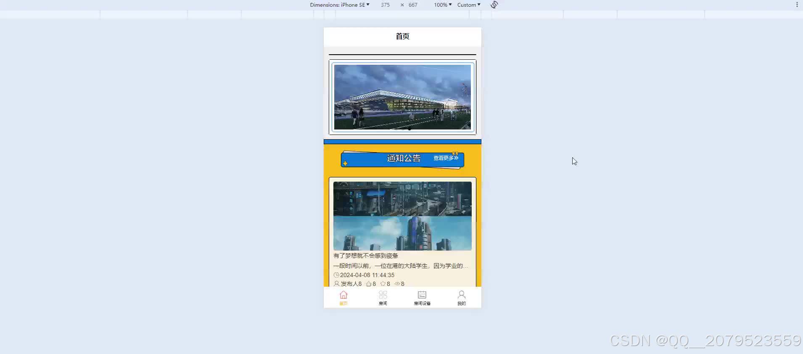803x354 pixels.
Task: Open the Dimensions: iPhone SE dropdown
Action: click(340, 5)
